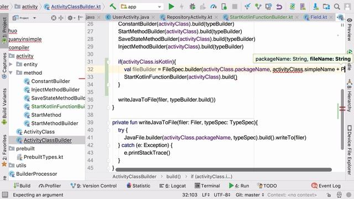Screen dimensions: 354x199
Task: Toggle the Device File Explorer panel
Action: pos(349,150)
